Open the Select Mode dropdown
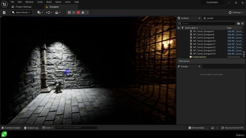 coord(22,13)
